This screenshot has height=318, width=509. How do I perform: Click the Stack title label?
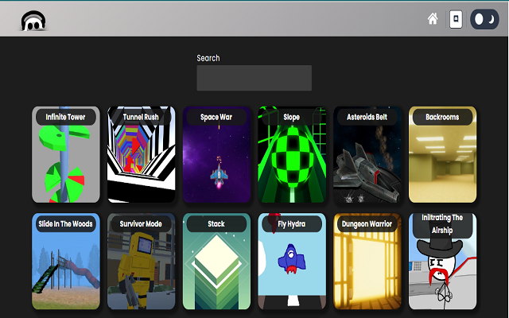(216, 224)
